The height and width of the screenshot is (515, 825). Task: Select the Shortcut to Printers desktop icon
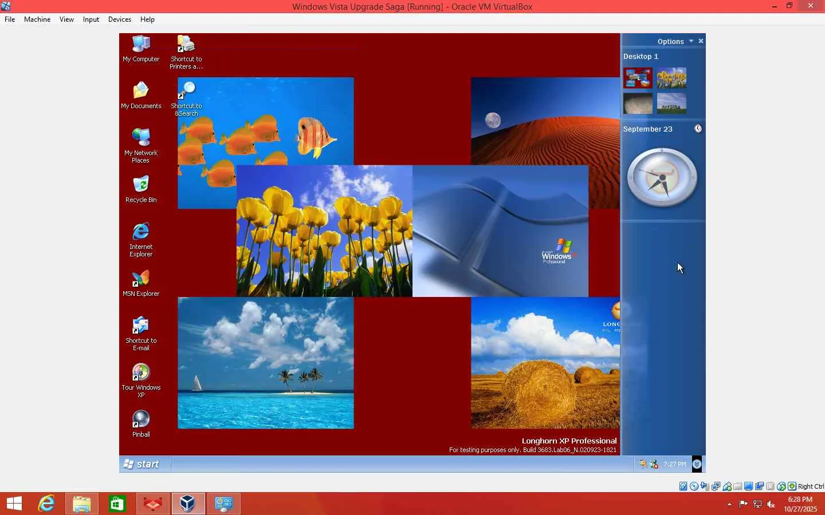(x=186, y=52)
